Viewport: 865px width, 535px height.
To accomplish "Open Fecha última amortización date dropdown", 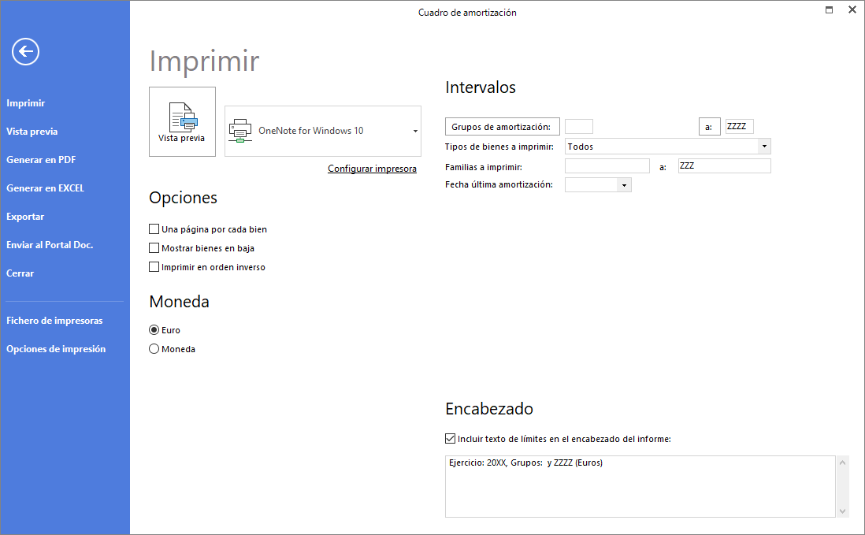I will [x=624, y=184].
